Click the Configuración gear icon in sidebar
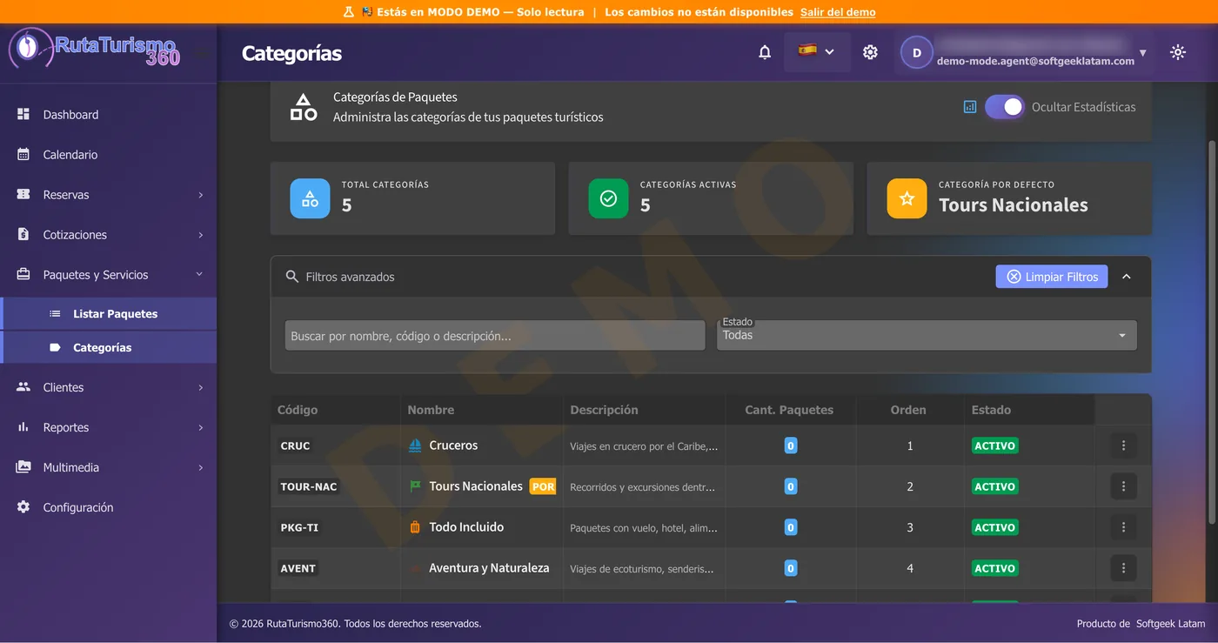This screenshot has width=1218, height=643. pos(23,507)
